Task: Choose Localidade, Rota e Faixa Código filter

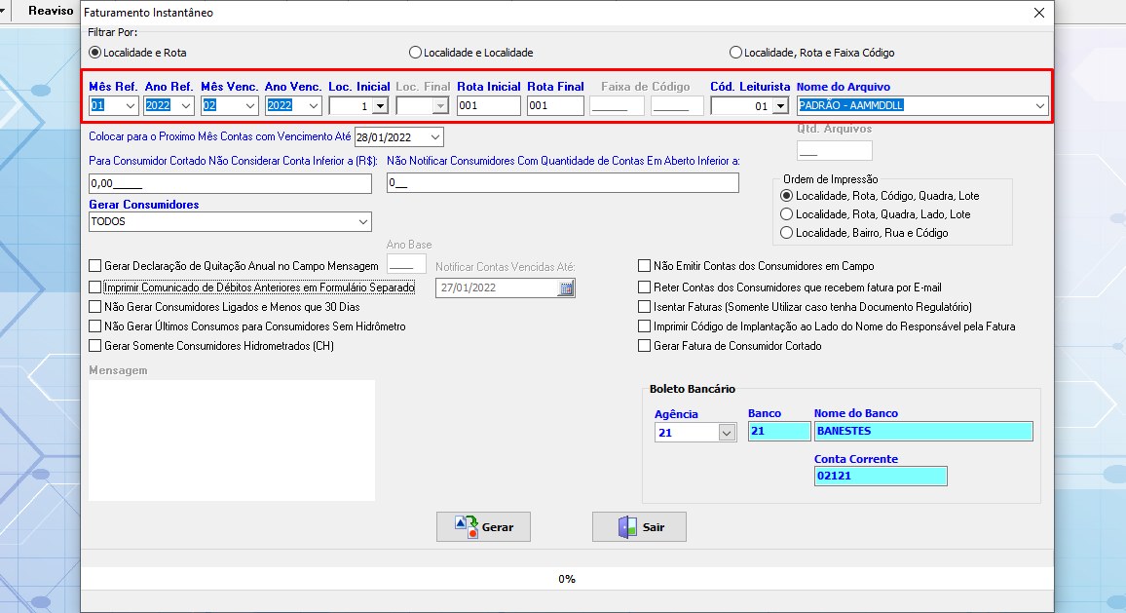Action: [735, 53]
